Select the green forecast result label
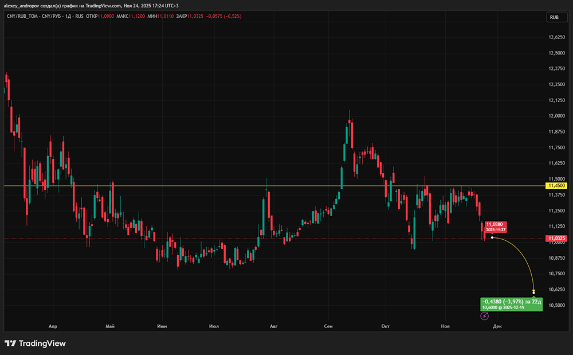 tap(511, 304)
